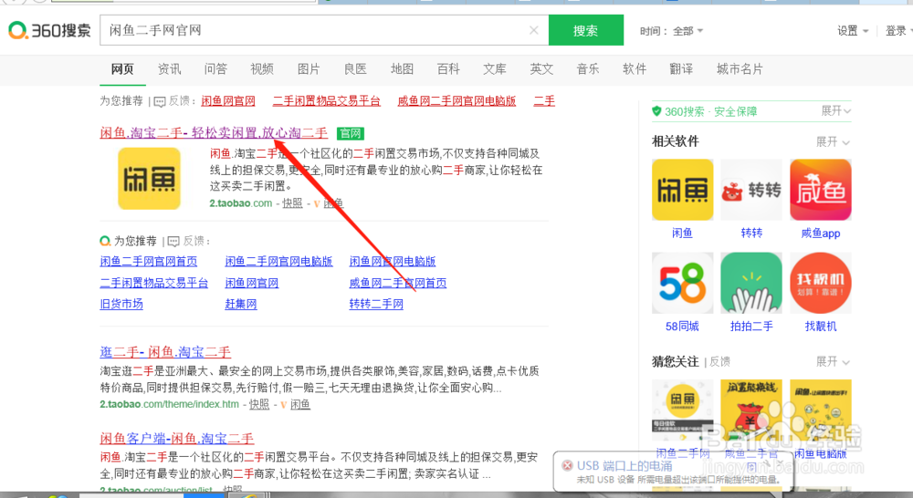Switch to the 软件 tab
913x498 pixels.
pyautogui.click(x=635, y=69)
